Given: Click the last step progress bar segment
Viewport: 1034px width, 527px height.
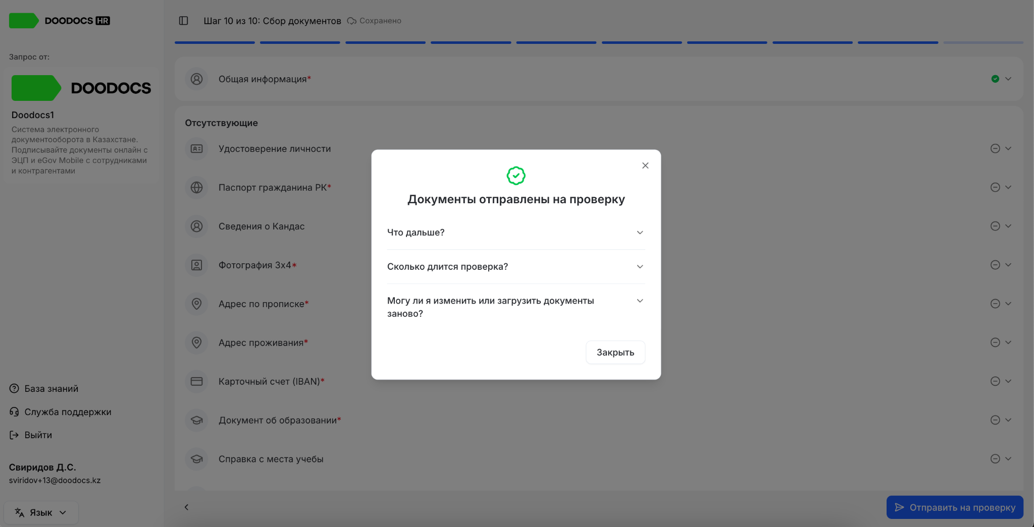Looking at the screenshot, I should click(983, 42).
